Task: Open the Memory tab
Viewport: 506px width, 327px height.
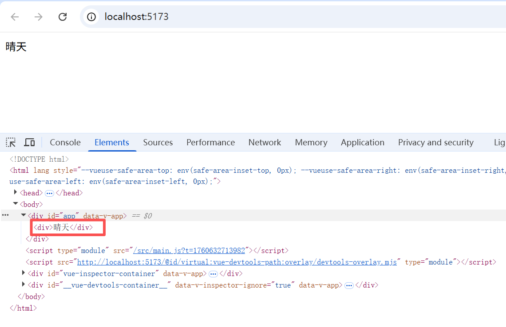Action: point(311,142)
